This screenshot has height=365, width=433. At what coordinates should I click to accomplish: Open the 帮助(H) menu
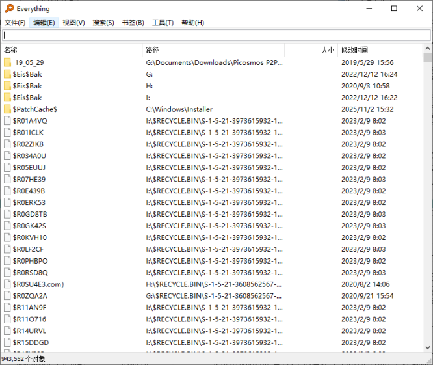(x=192, y=23)
